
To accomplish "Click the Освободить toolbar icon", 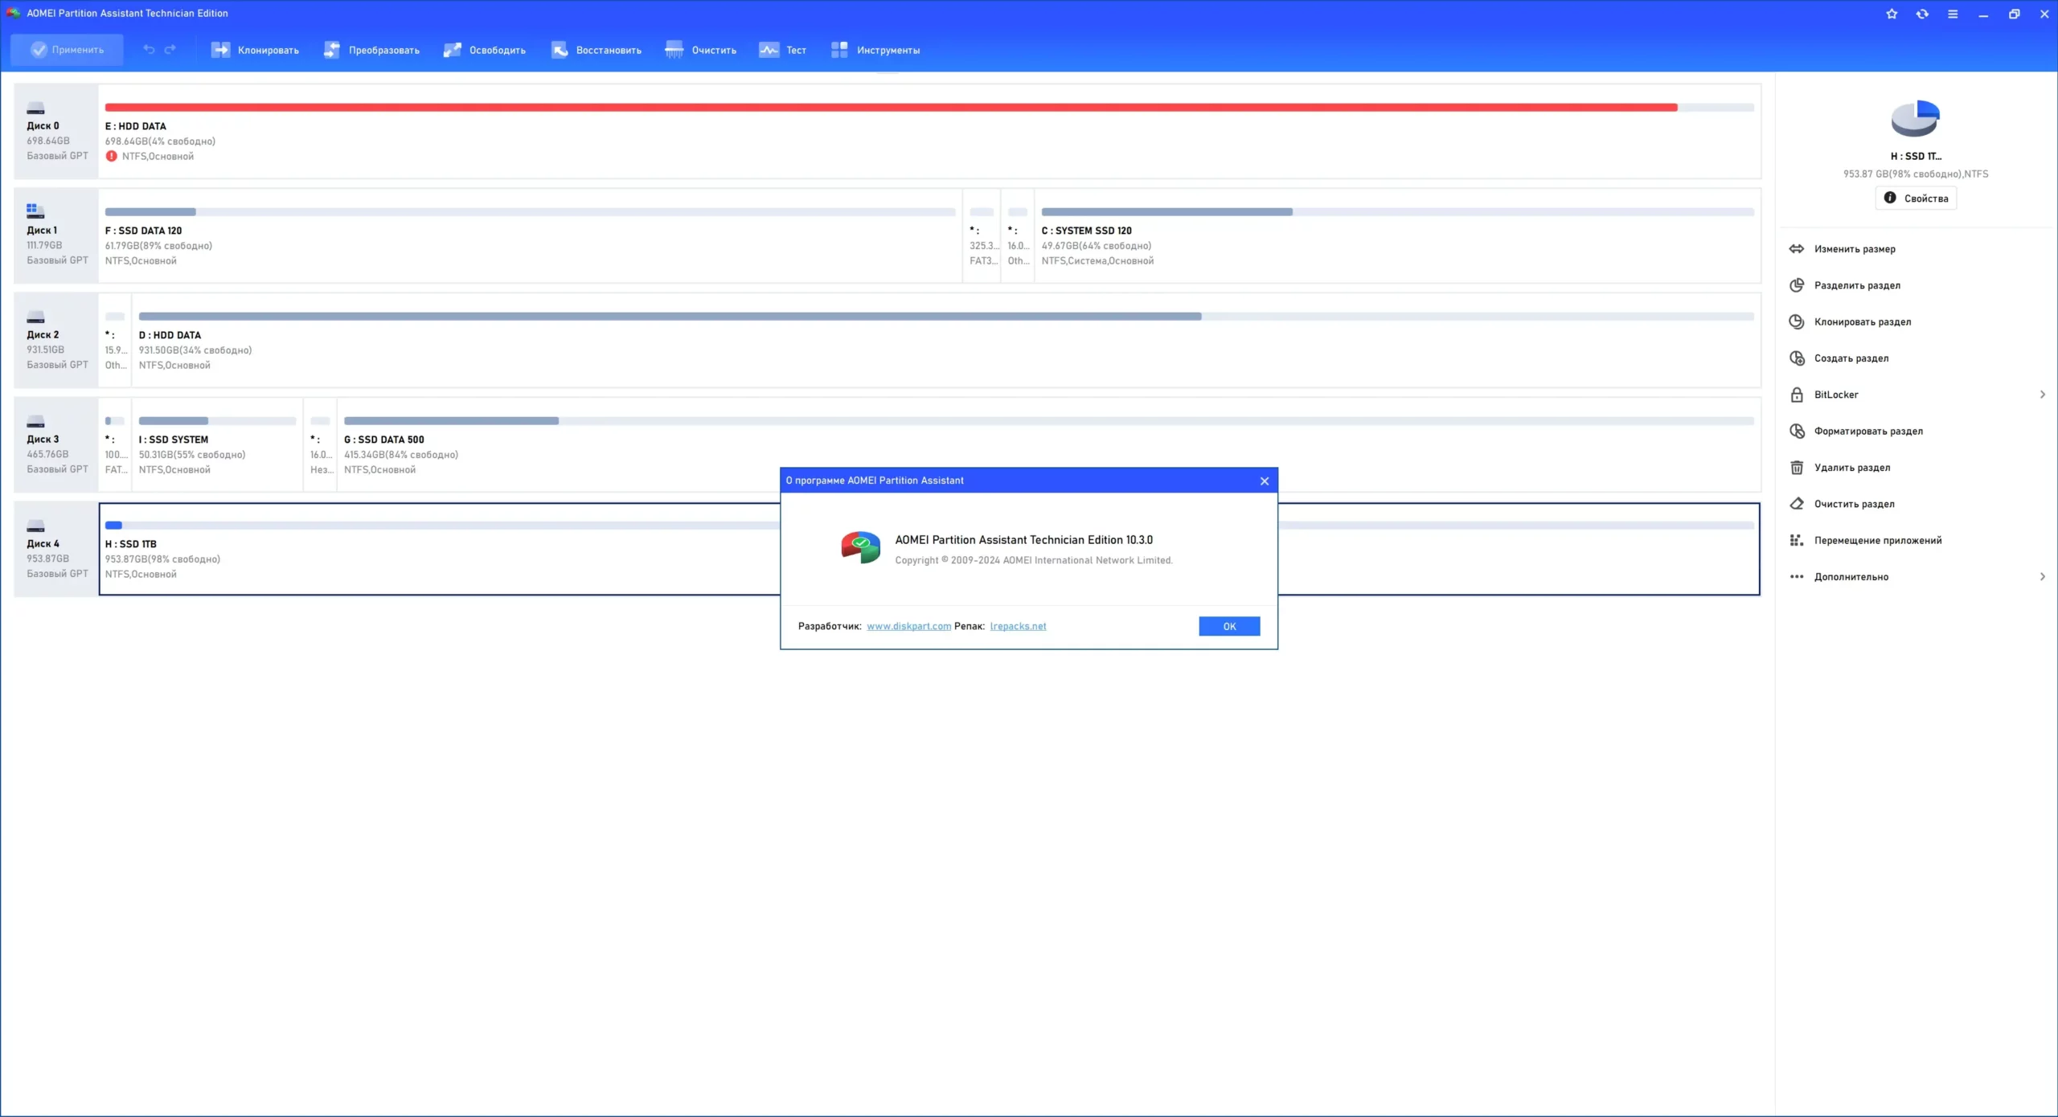I will click(453, 50).
